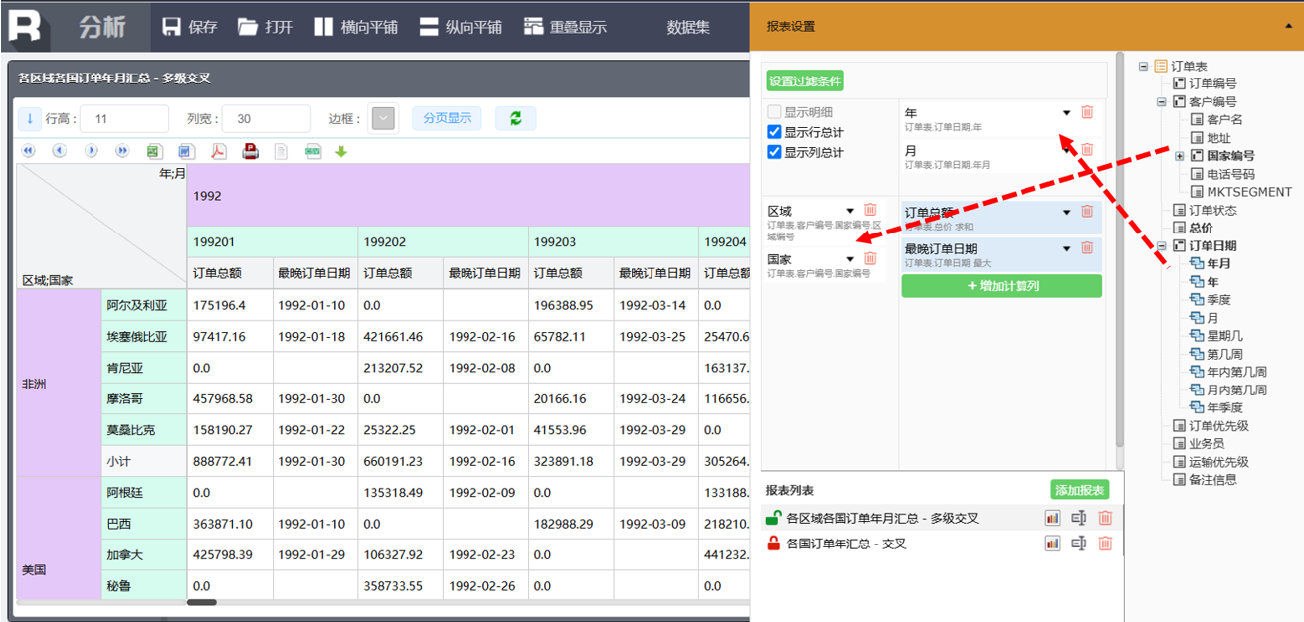The image size is (1304, 622).
Task: Toggle the 显示行总计 checkbox
Action: coord(775,132)
